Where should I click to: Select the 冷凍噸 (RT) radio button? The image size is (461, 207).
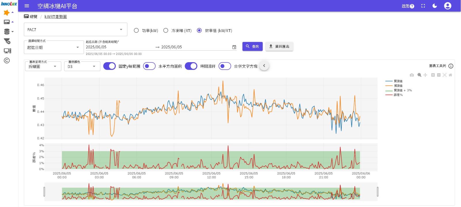[166, 31]
